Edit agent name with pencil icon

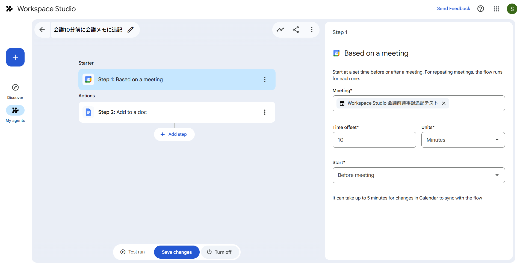click(131, 30)
